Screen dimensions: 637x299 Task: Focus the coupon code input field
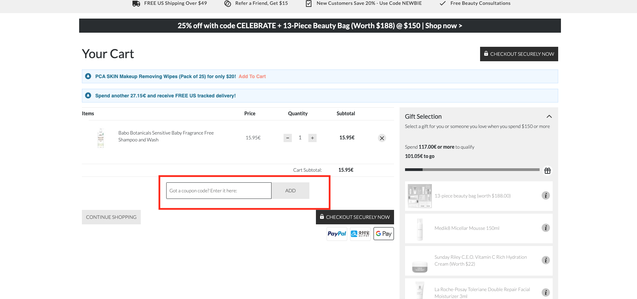[219, 191]
